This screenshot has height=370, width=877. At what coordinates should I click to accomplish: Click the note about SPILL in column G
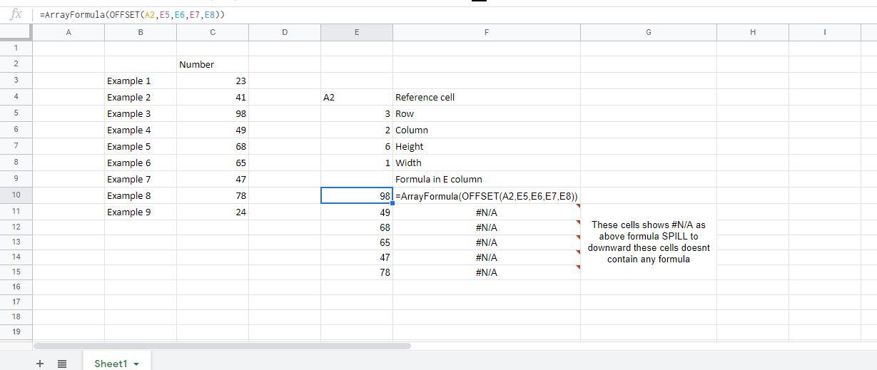649,242
